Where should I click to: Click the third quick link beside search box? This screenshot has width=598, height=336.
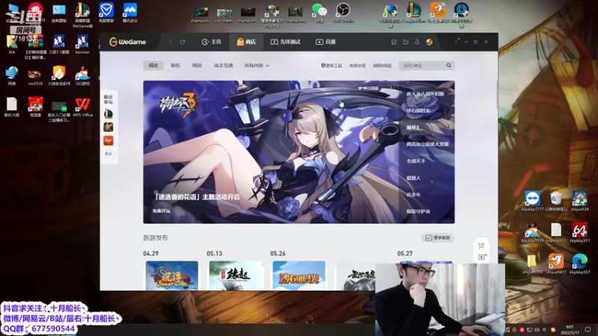[x=383, y=66]
